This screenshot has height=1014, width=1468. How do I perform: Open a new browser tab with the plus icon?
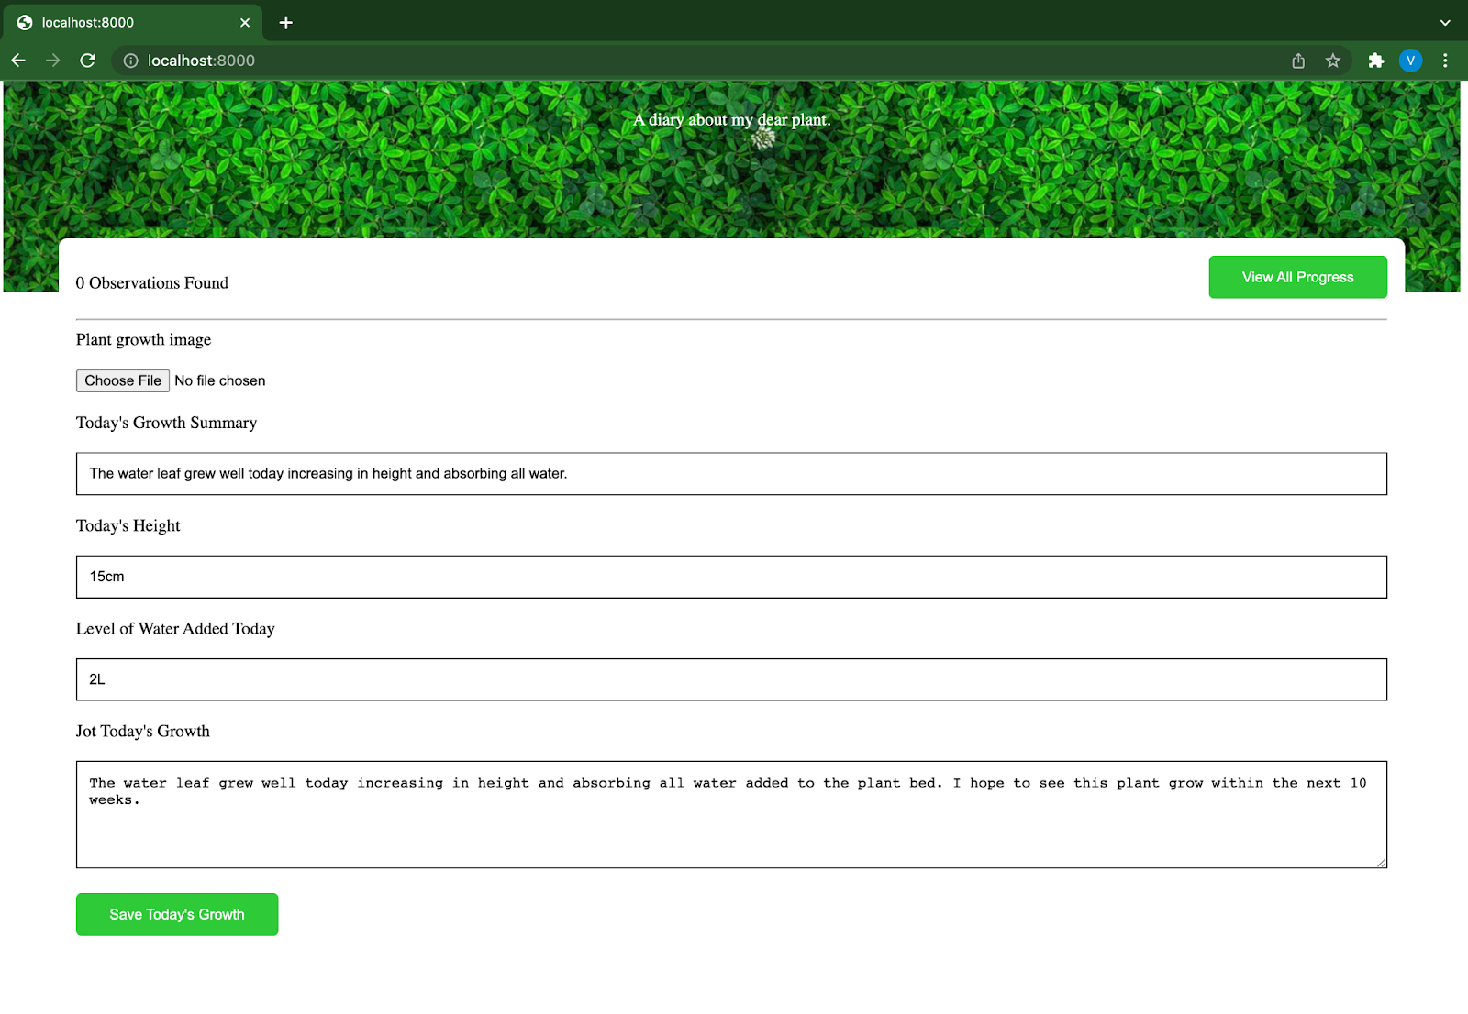pos(285,22)
